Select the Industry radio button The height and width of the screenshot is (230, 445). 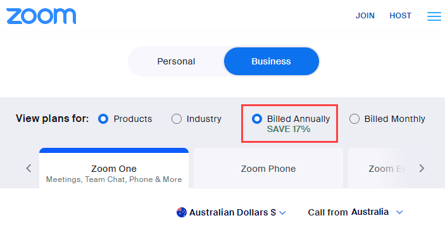pyautogui.click(x=177, y=119)
